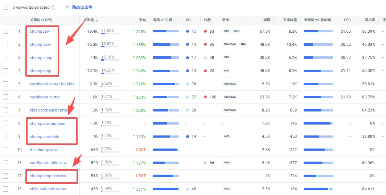Sort by 关键词 column header
Viewport: 386px width, 195px height.
pyautogui.click(x=41, y=20)
